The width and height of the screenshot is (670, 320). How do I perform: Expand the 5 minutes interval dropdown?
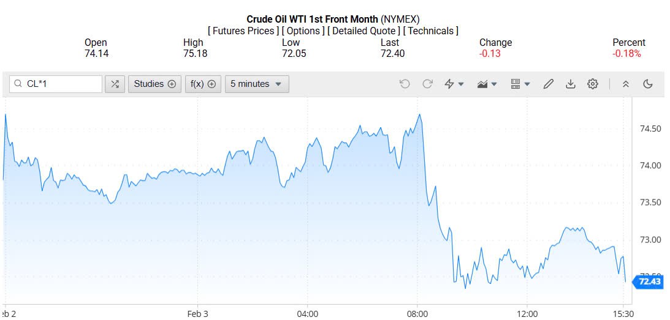256,84
